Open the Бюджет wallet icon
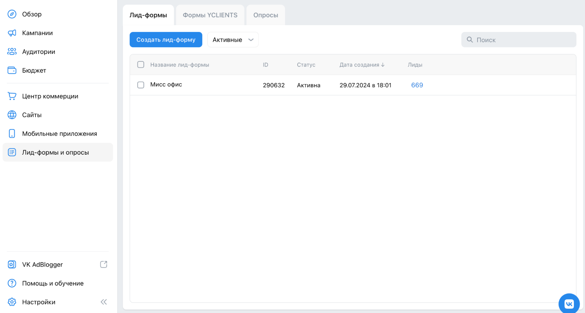 [x=12, y=70]
